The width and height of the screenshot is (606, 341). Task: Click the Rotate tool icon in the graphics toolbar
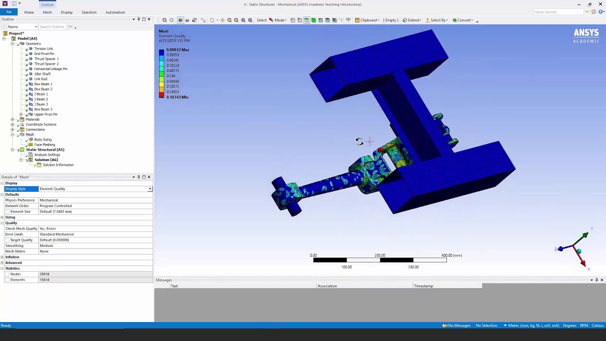coord(212,20)
